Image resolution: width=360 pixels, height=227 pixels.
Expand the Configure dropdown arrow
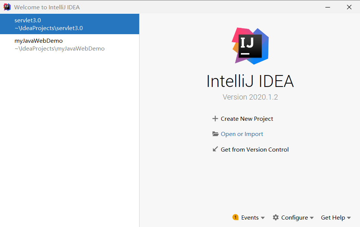[311, 218]
